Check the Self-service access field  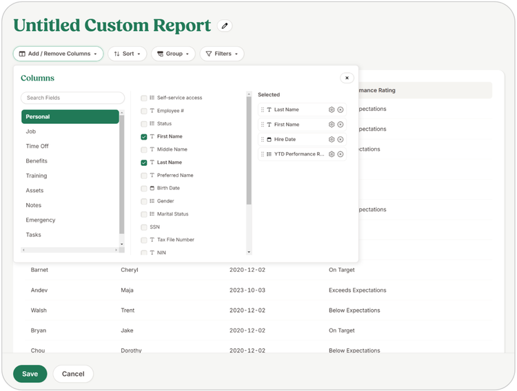(x=144, y=98)
